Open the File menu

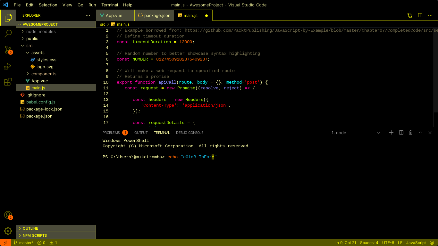[17, 5]
